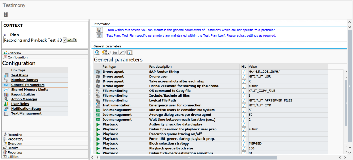Select the /BTI/AUT_APPSERVER_FILES value cell
The image size is (353, 160).
[x=287, y=101]
